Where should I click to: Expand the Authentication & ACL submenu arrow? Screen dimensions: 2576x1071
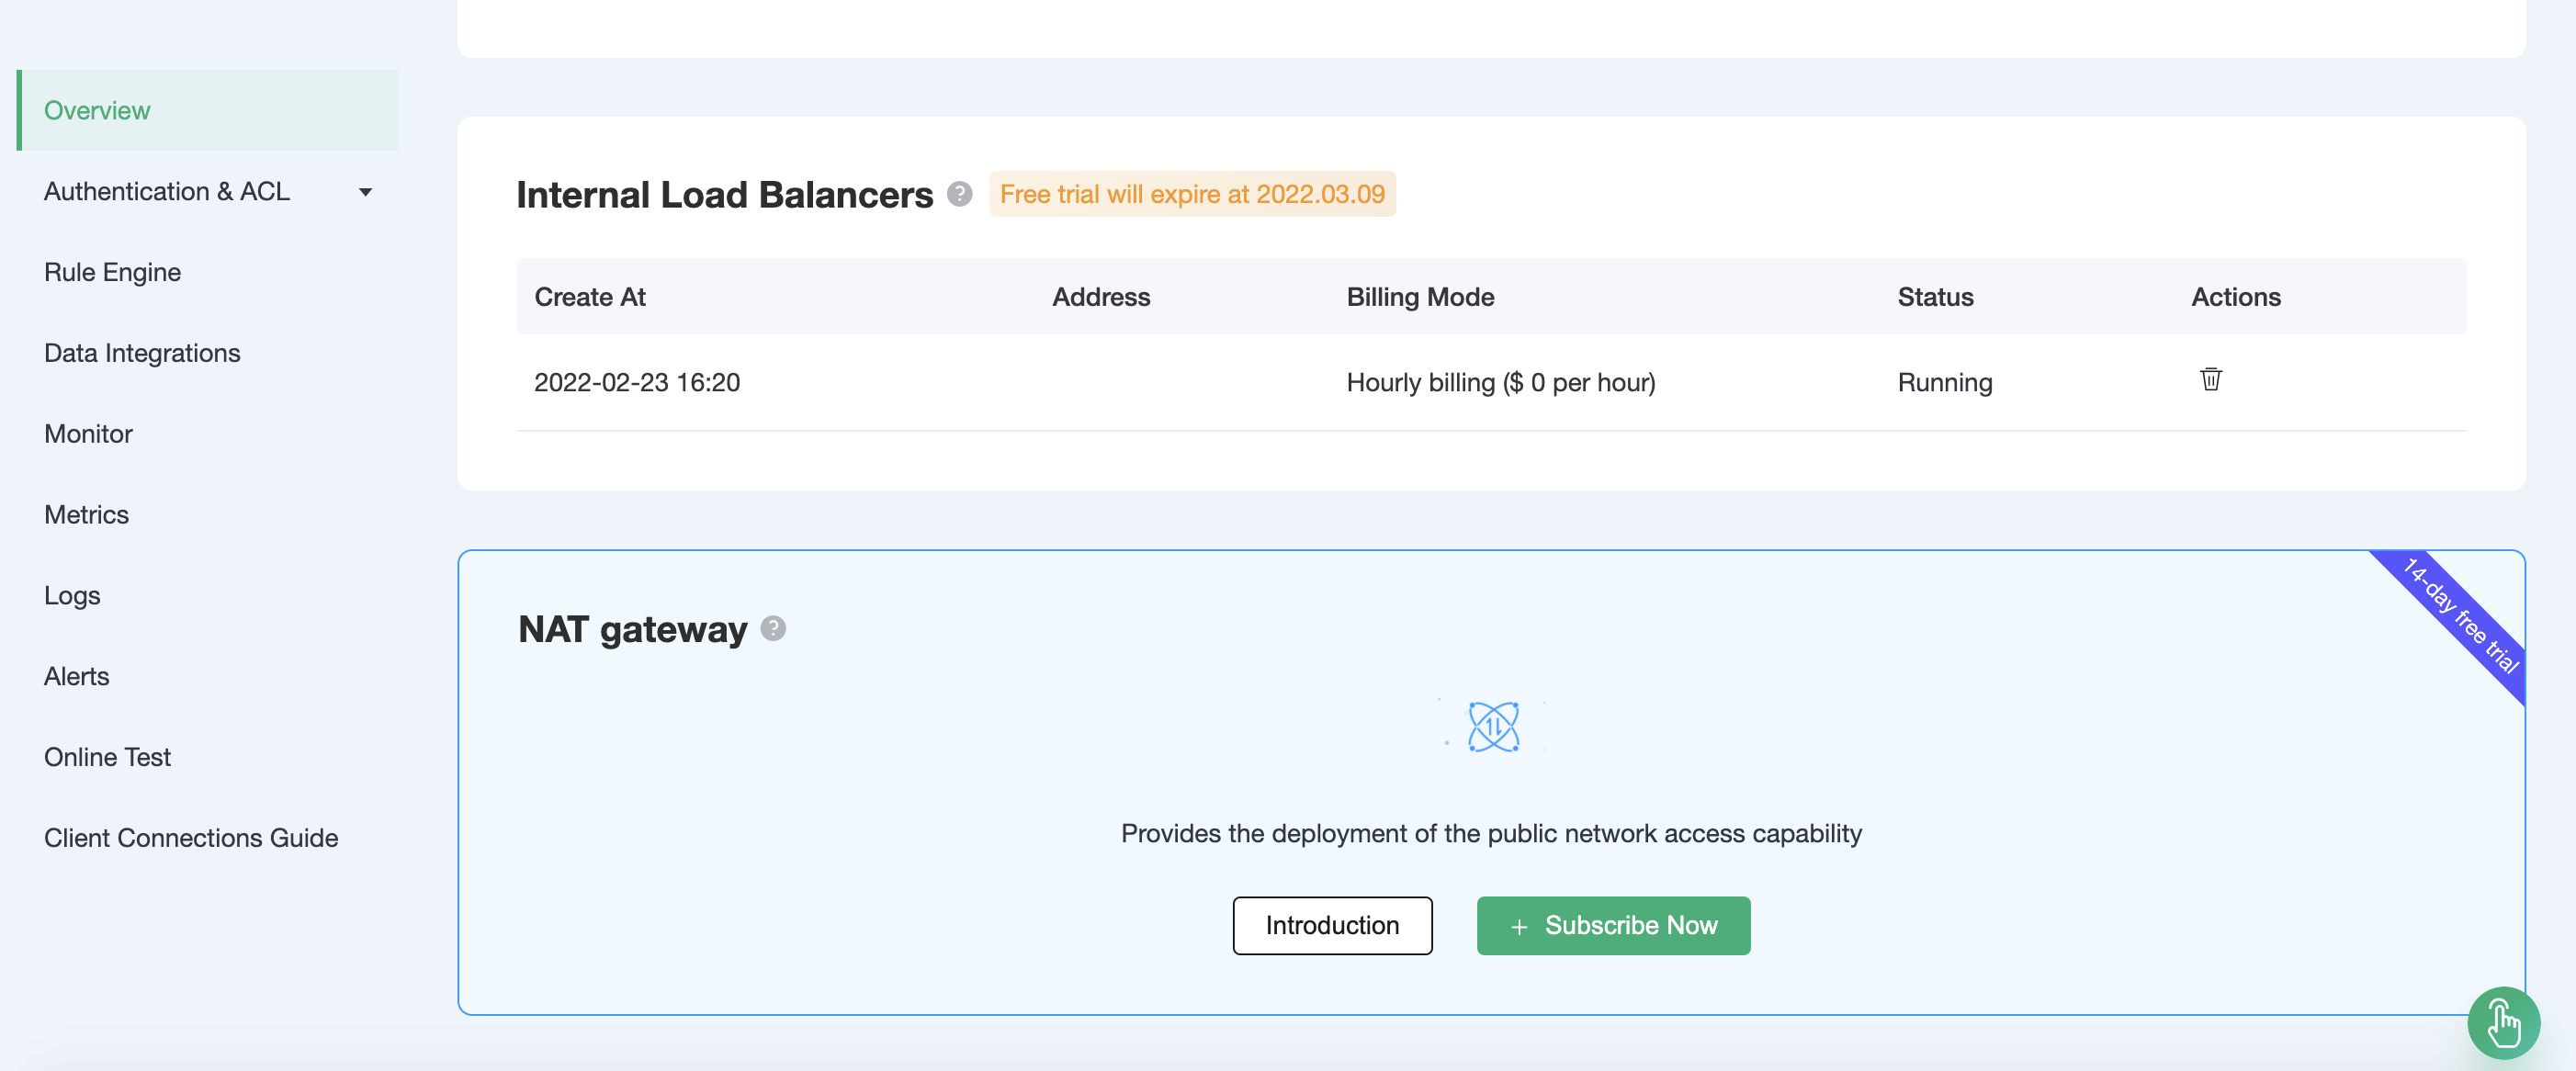click(x=365, y=192)
